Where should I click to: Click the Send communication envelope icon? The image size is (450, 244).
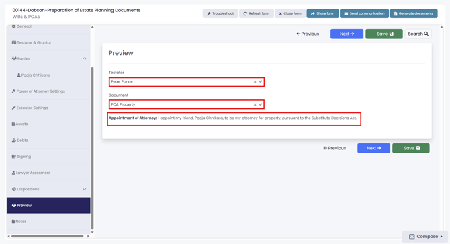tap(346, 13)
